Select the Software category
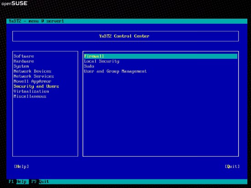 coord(24,56)
